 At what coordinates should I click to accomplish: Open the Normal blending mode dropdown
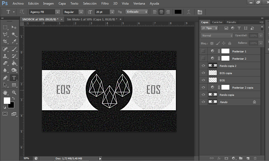tap(217, 36)
